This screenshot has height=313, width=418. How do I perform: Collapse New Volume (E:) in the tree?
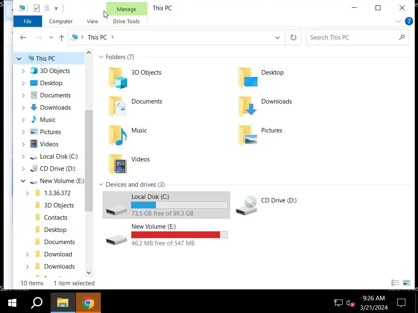click(x=23, y=181)
